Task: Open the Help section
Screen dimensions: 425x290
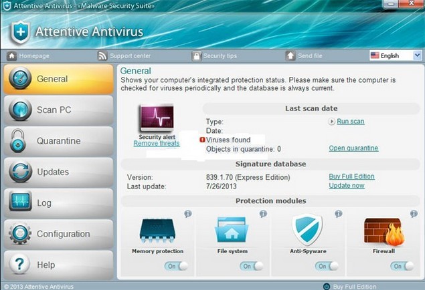Action: [x=58, y=265]
